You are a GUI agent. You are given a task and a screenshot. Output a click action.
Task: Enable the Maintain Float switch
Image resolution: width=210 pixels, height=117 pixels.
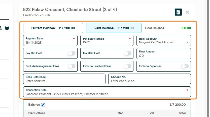pos(128,53)
